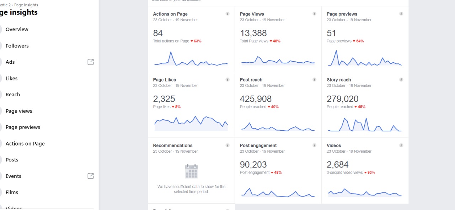Open the Story reach card title

coord(339,80)
